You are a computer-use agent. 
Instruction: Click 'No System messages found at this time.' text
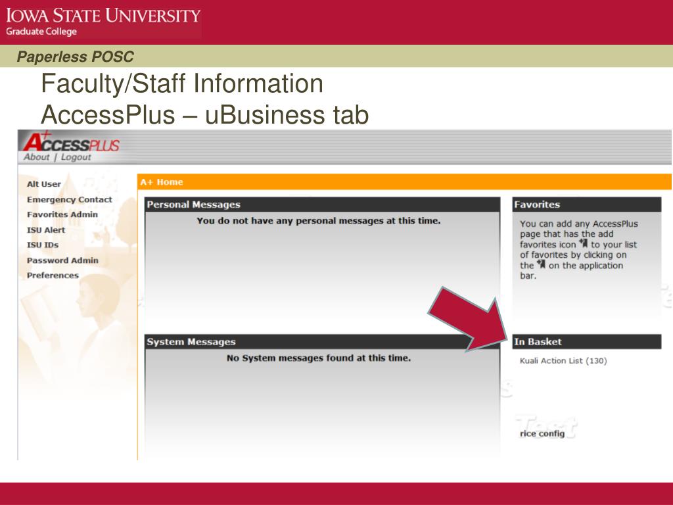(319, 358)
